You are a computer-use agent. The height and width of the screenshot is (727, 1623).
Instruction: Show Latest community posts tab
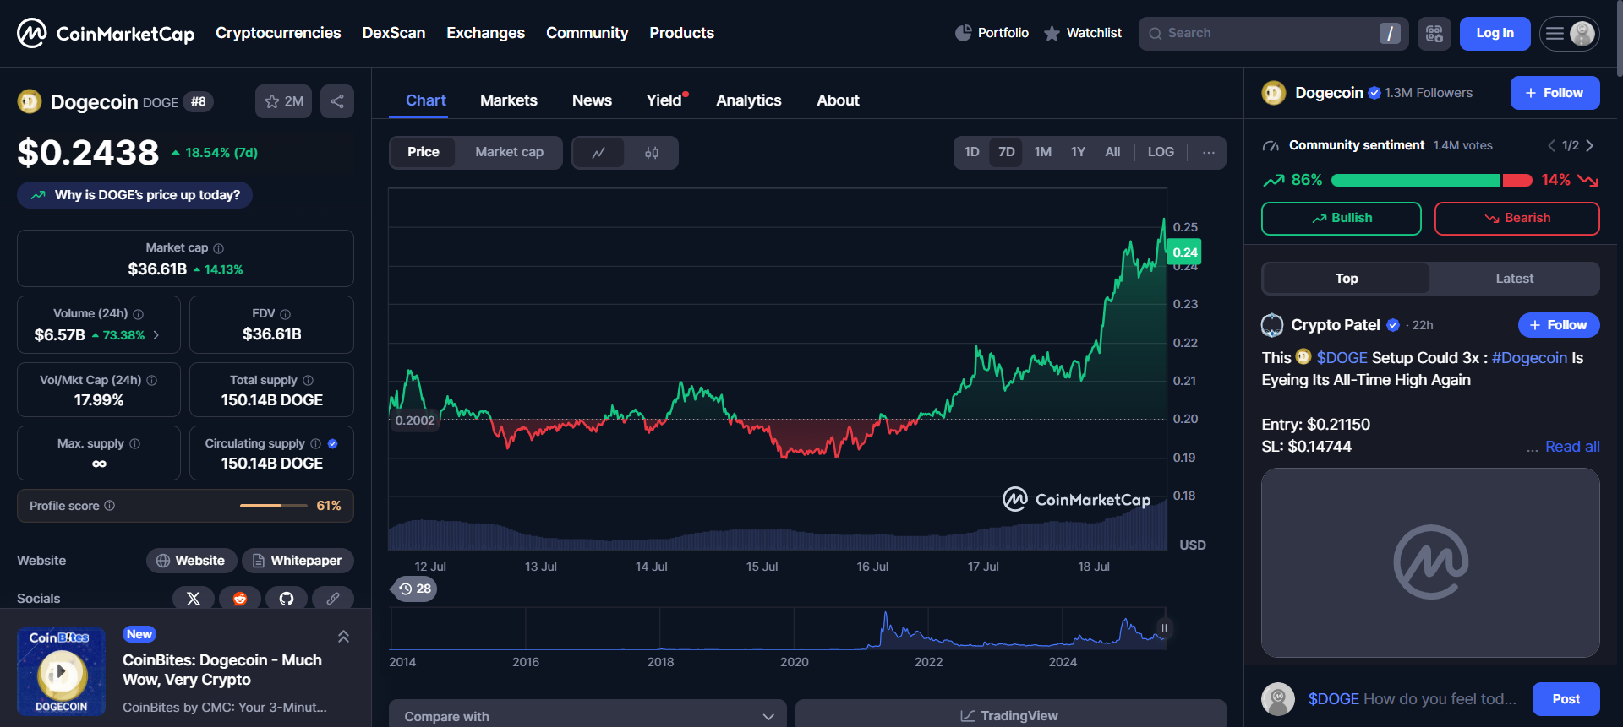pos(1514,279)
